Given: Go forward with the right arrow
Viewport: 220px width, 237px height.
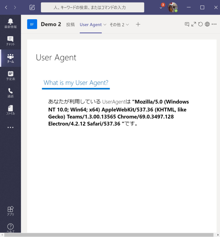Looking at the screenshot, I should (x=15, y=7).
